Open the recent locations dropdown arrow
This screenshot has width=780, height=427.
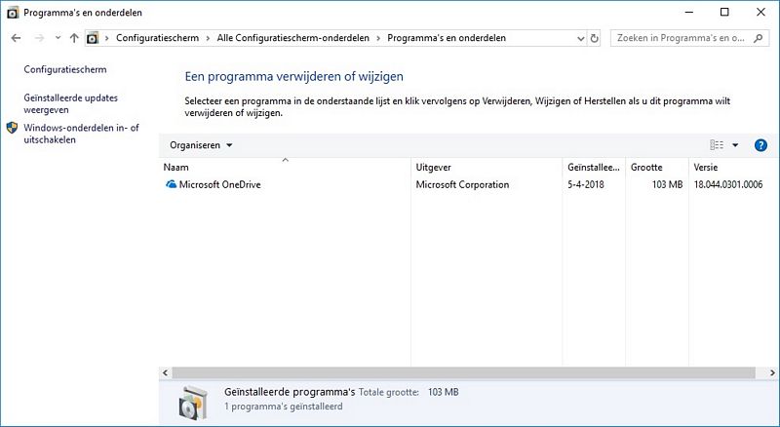[x=58, y=38]
